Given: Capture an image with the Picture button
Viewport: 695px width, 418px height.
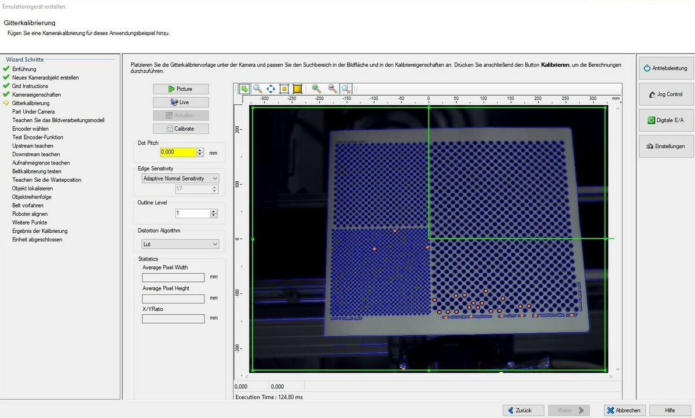Looking at the screenshot, I should coord(181,89).
